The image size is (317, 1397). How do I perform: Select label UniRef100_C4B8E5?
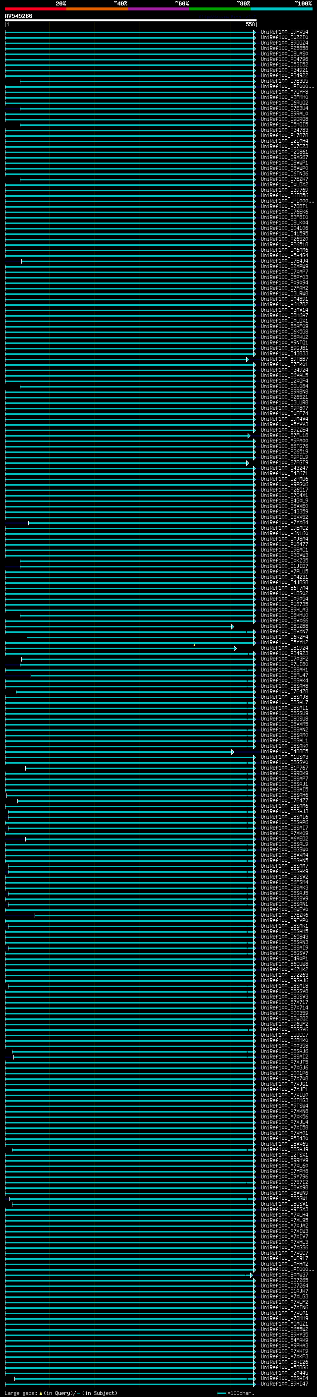tap(284, 752)
